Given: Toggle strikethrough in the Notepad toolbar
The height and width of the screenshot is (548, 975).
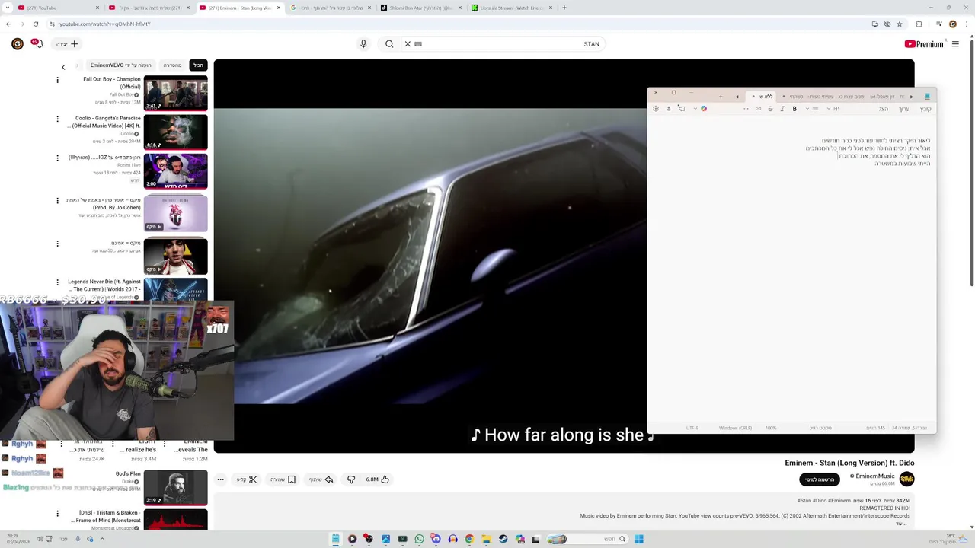Looking at the screenshot, I should [770, 109].
